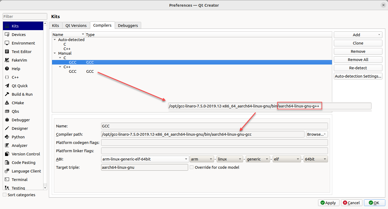Select the Auto-detected C++ item

(x=67, y=49)
